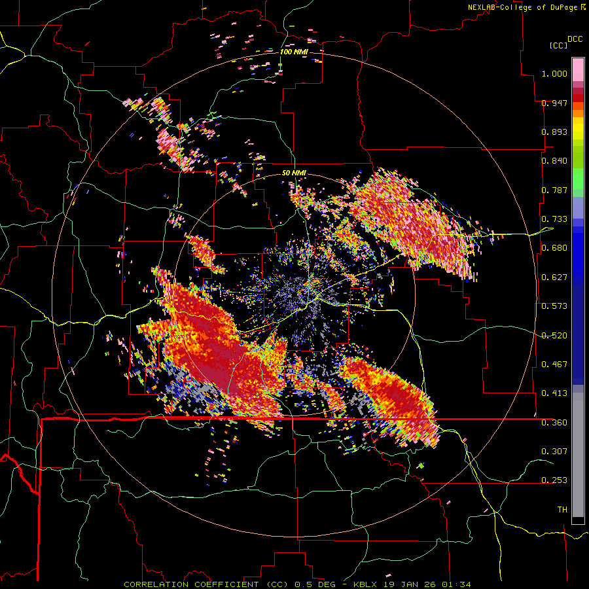Click the CORRELATION COEFFICIENT (CC) product title
Viewport: 589px width, 589px height.
(x=206, y=584)
